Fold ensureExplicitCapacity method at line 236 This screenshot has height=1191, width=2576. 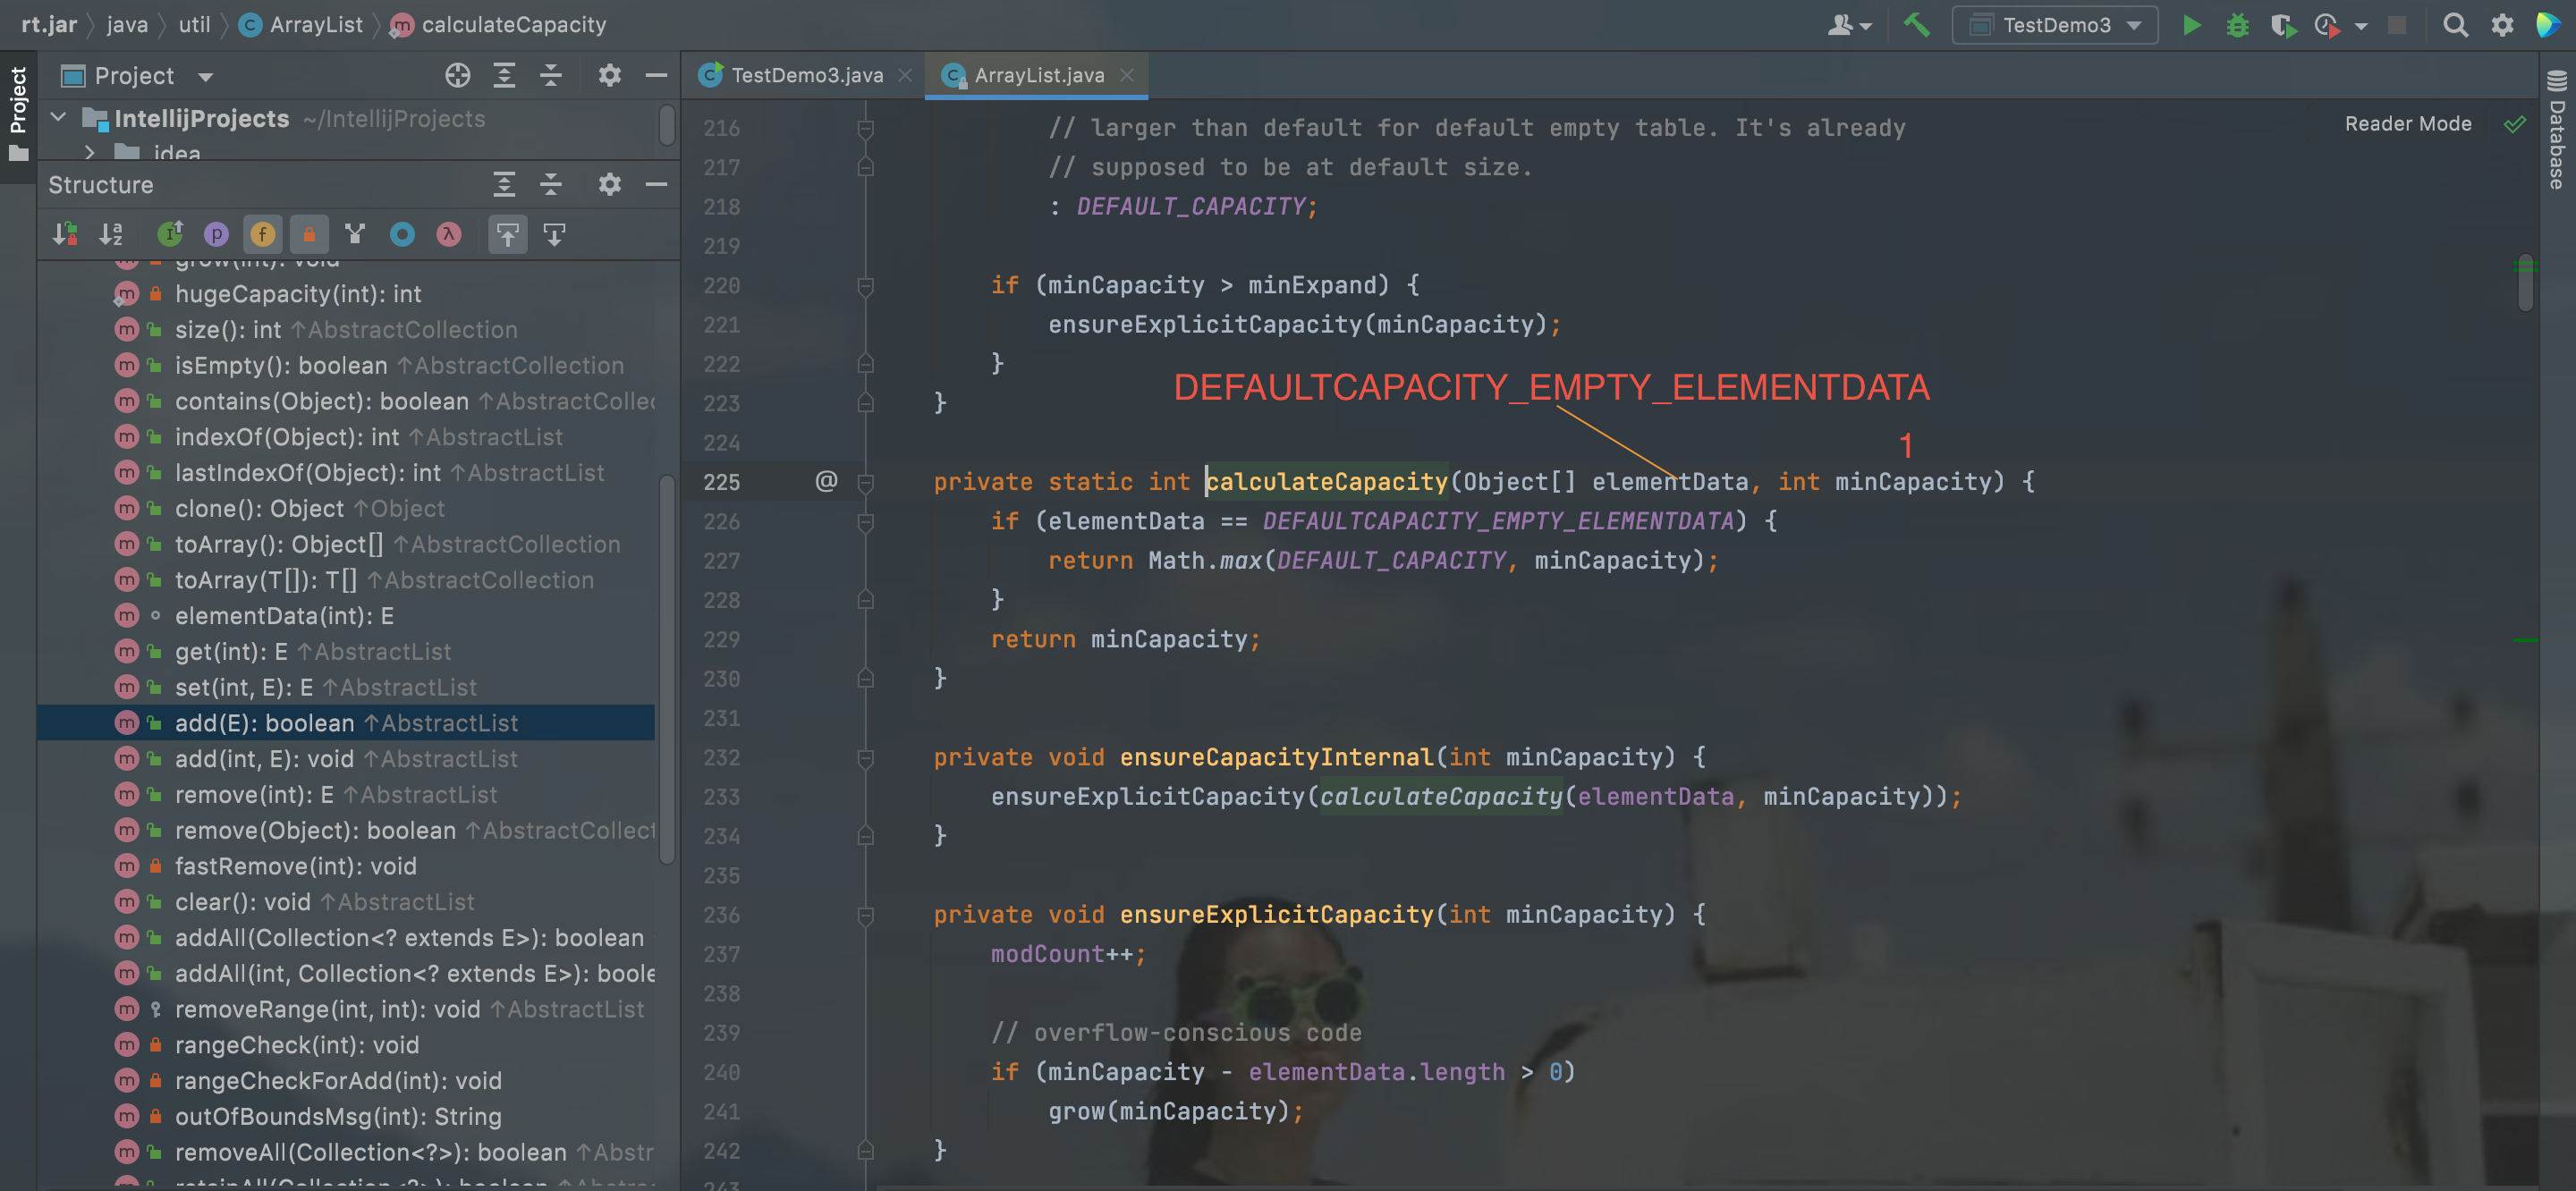click(866, 915)
